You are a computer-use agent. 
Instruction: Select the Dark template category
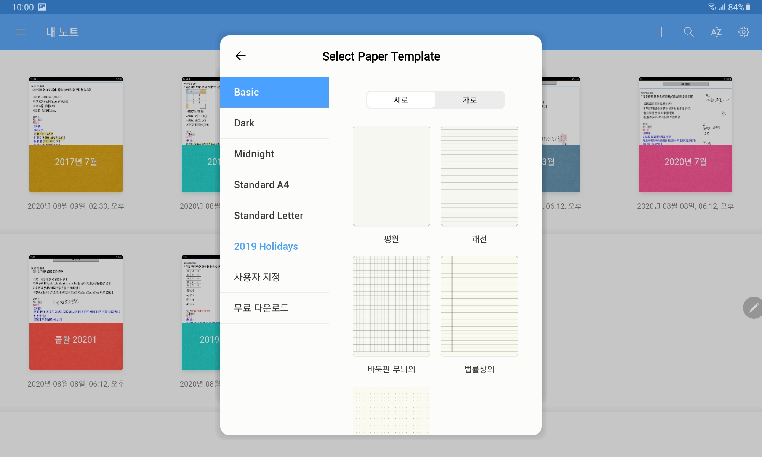coord(274,123)
